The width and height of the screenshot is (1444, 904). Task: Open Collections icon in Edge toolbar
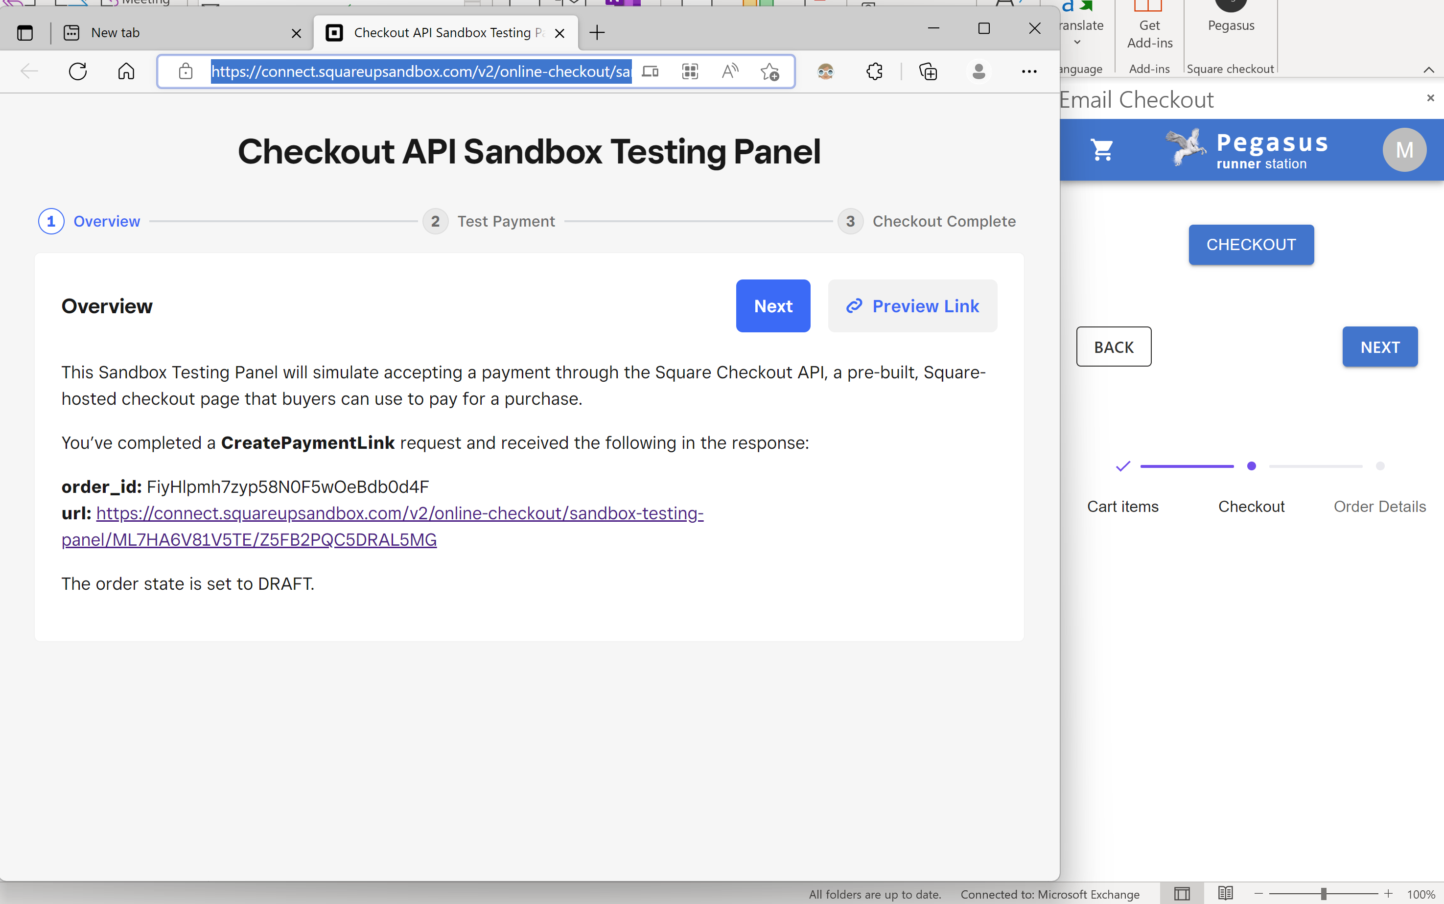tap(928, 72)
